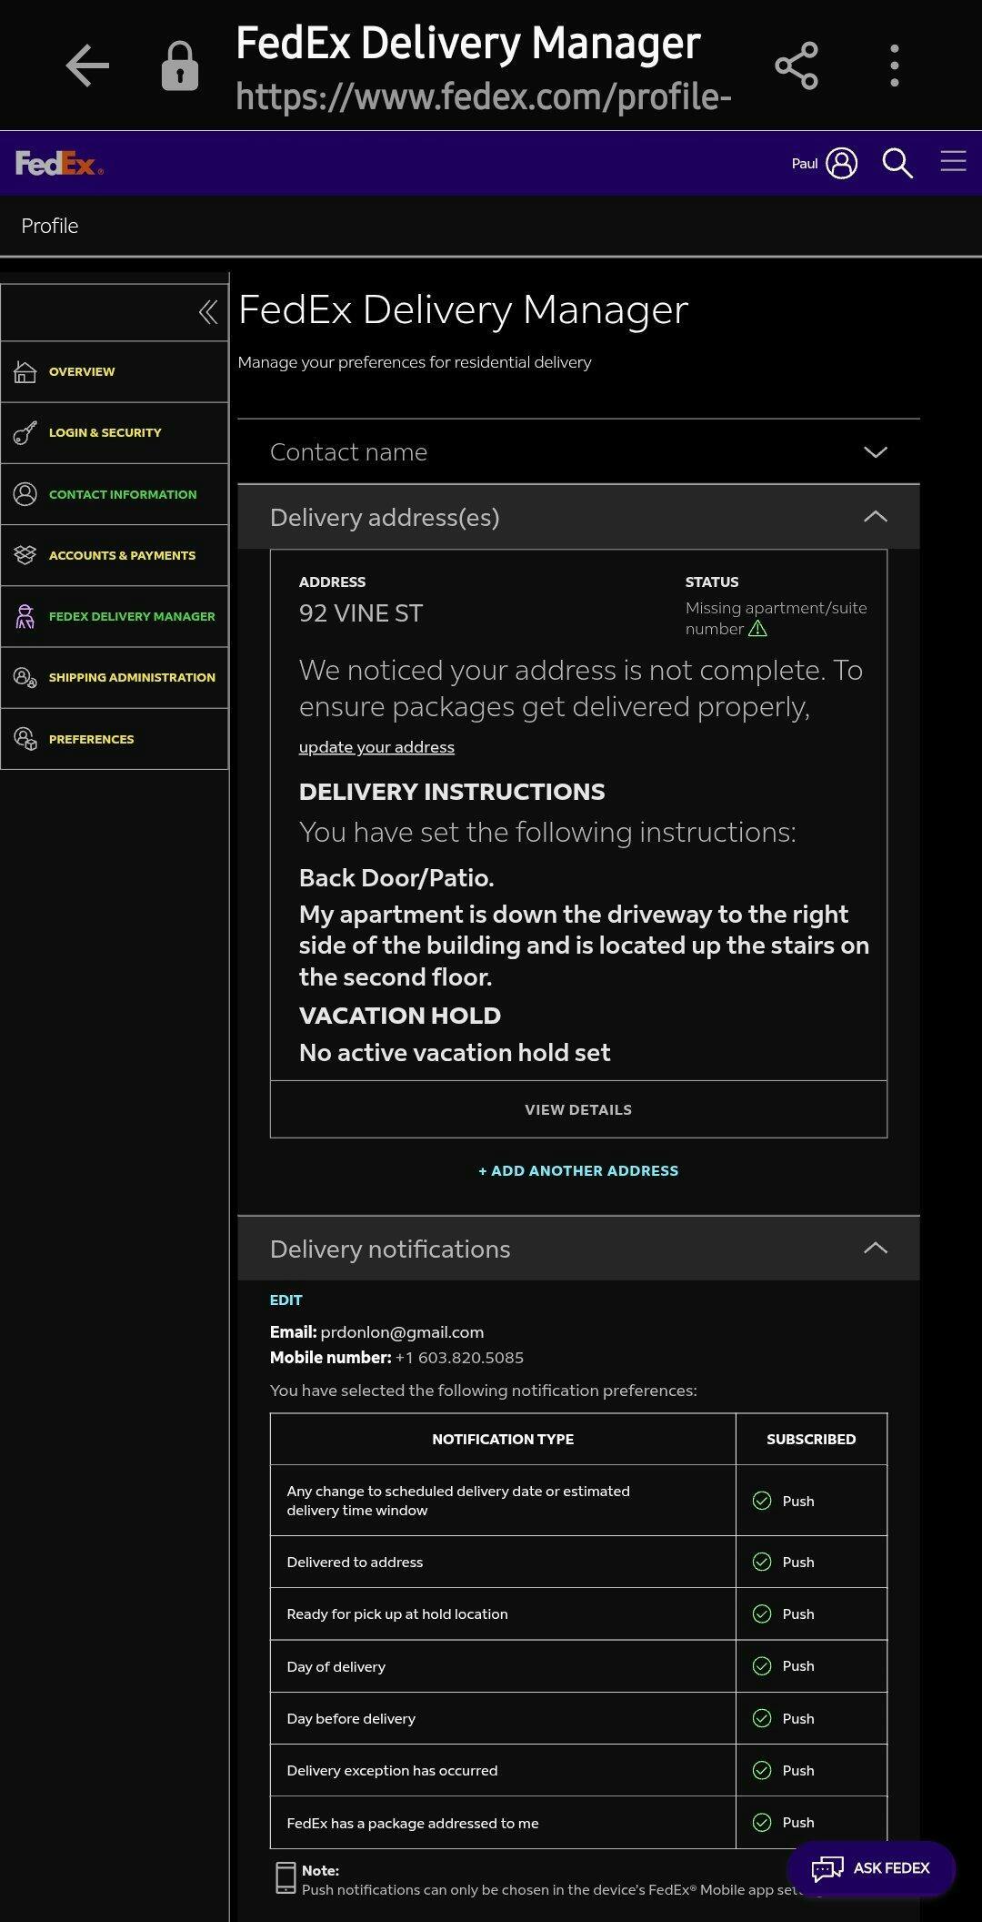Expand the Contact name section
The height and width of the screenshot is (1922, 982).
[875, 452]
